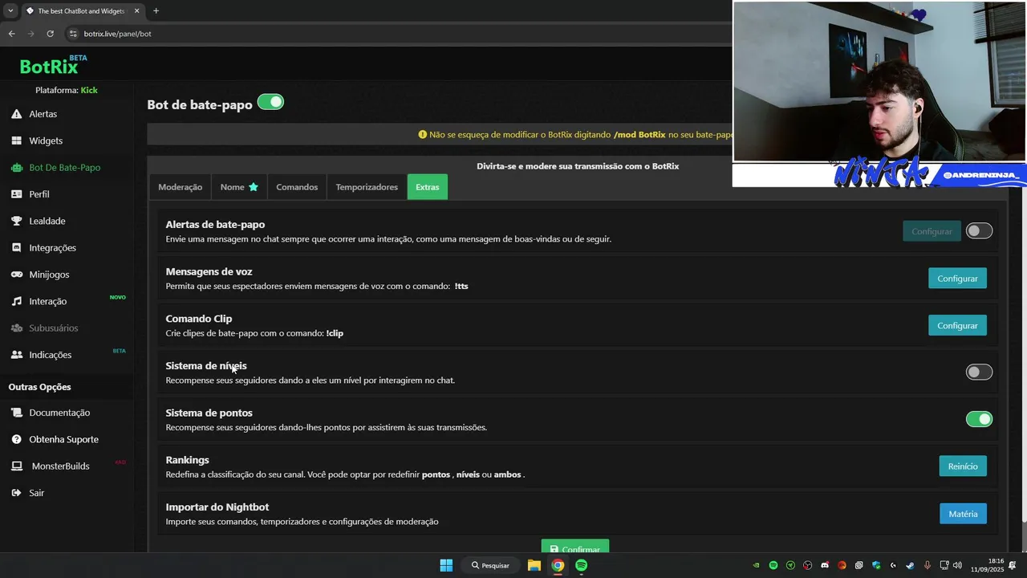Click Configurar for Comando Clip
The width and height of the screenshot is (1027, 578).
click(957, 325)
